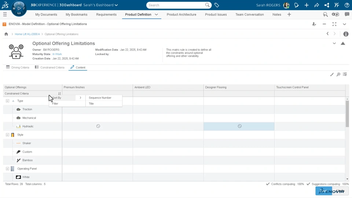Viewport: 352px width, 198px height.
Task: Click the edit pencil icon above matrix
Action: [332, 74]
